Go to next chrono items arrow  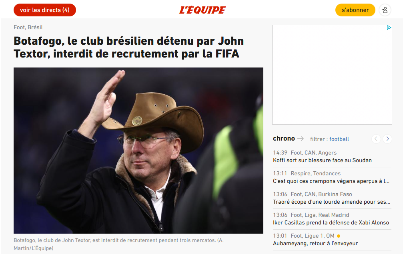387,139
